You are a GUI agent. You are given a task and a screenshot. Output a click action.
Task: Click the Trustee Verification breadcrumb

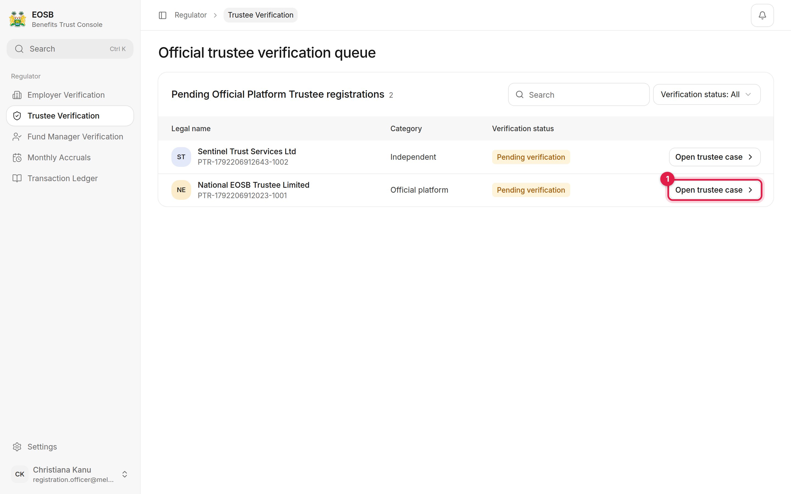[260, 15]
